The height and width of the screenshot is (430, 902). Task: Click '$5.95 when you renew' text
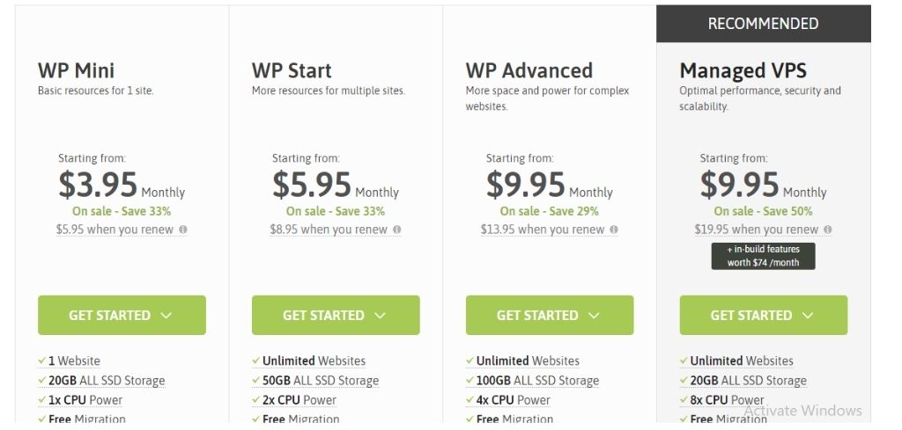tap(115, 230)
